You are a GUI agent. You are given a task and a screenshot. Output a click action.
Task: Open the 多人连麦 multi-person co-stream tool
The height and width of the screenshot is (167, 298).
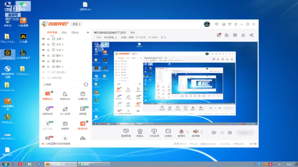(65, 111)
